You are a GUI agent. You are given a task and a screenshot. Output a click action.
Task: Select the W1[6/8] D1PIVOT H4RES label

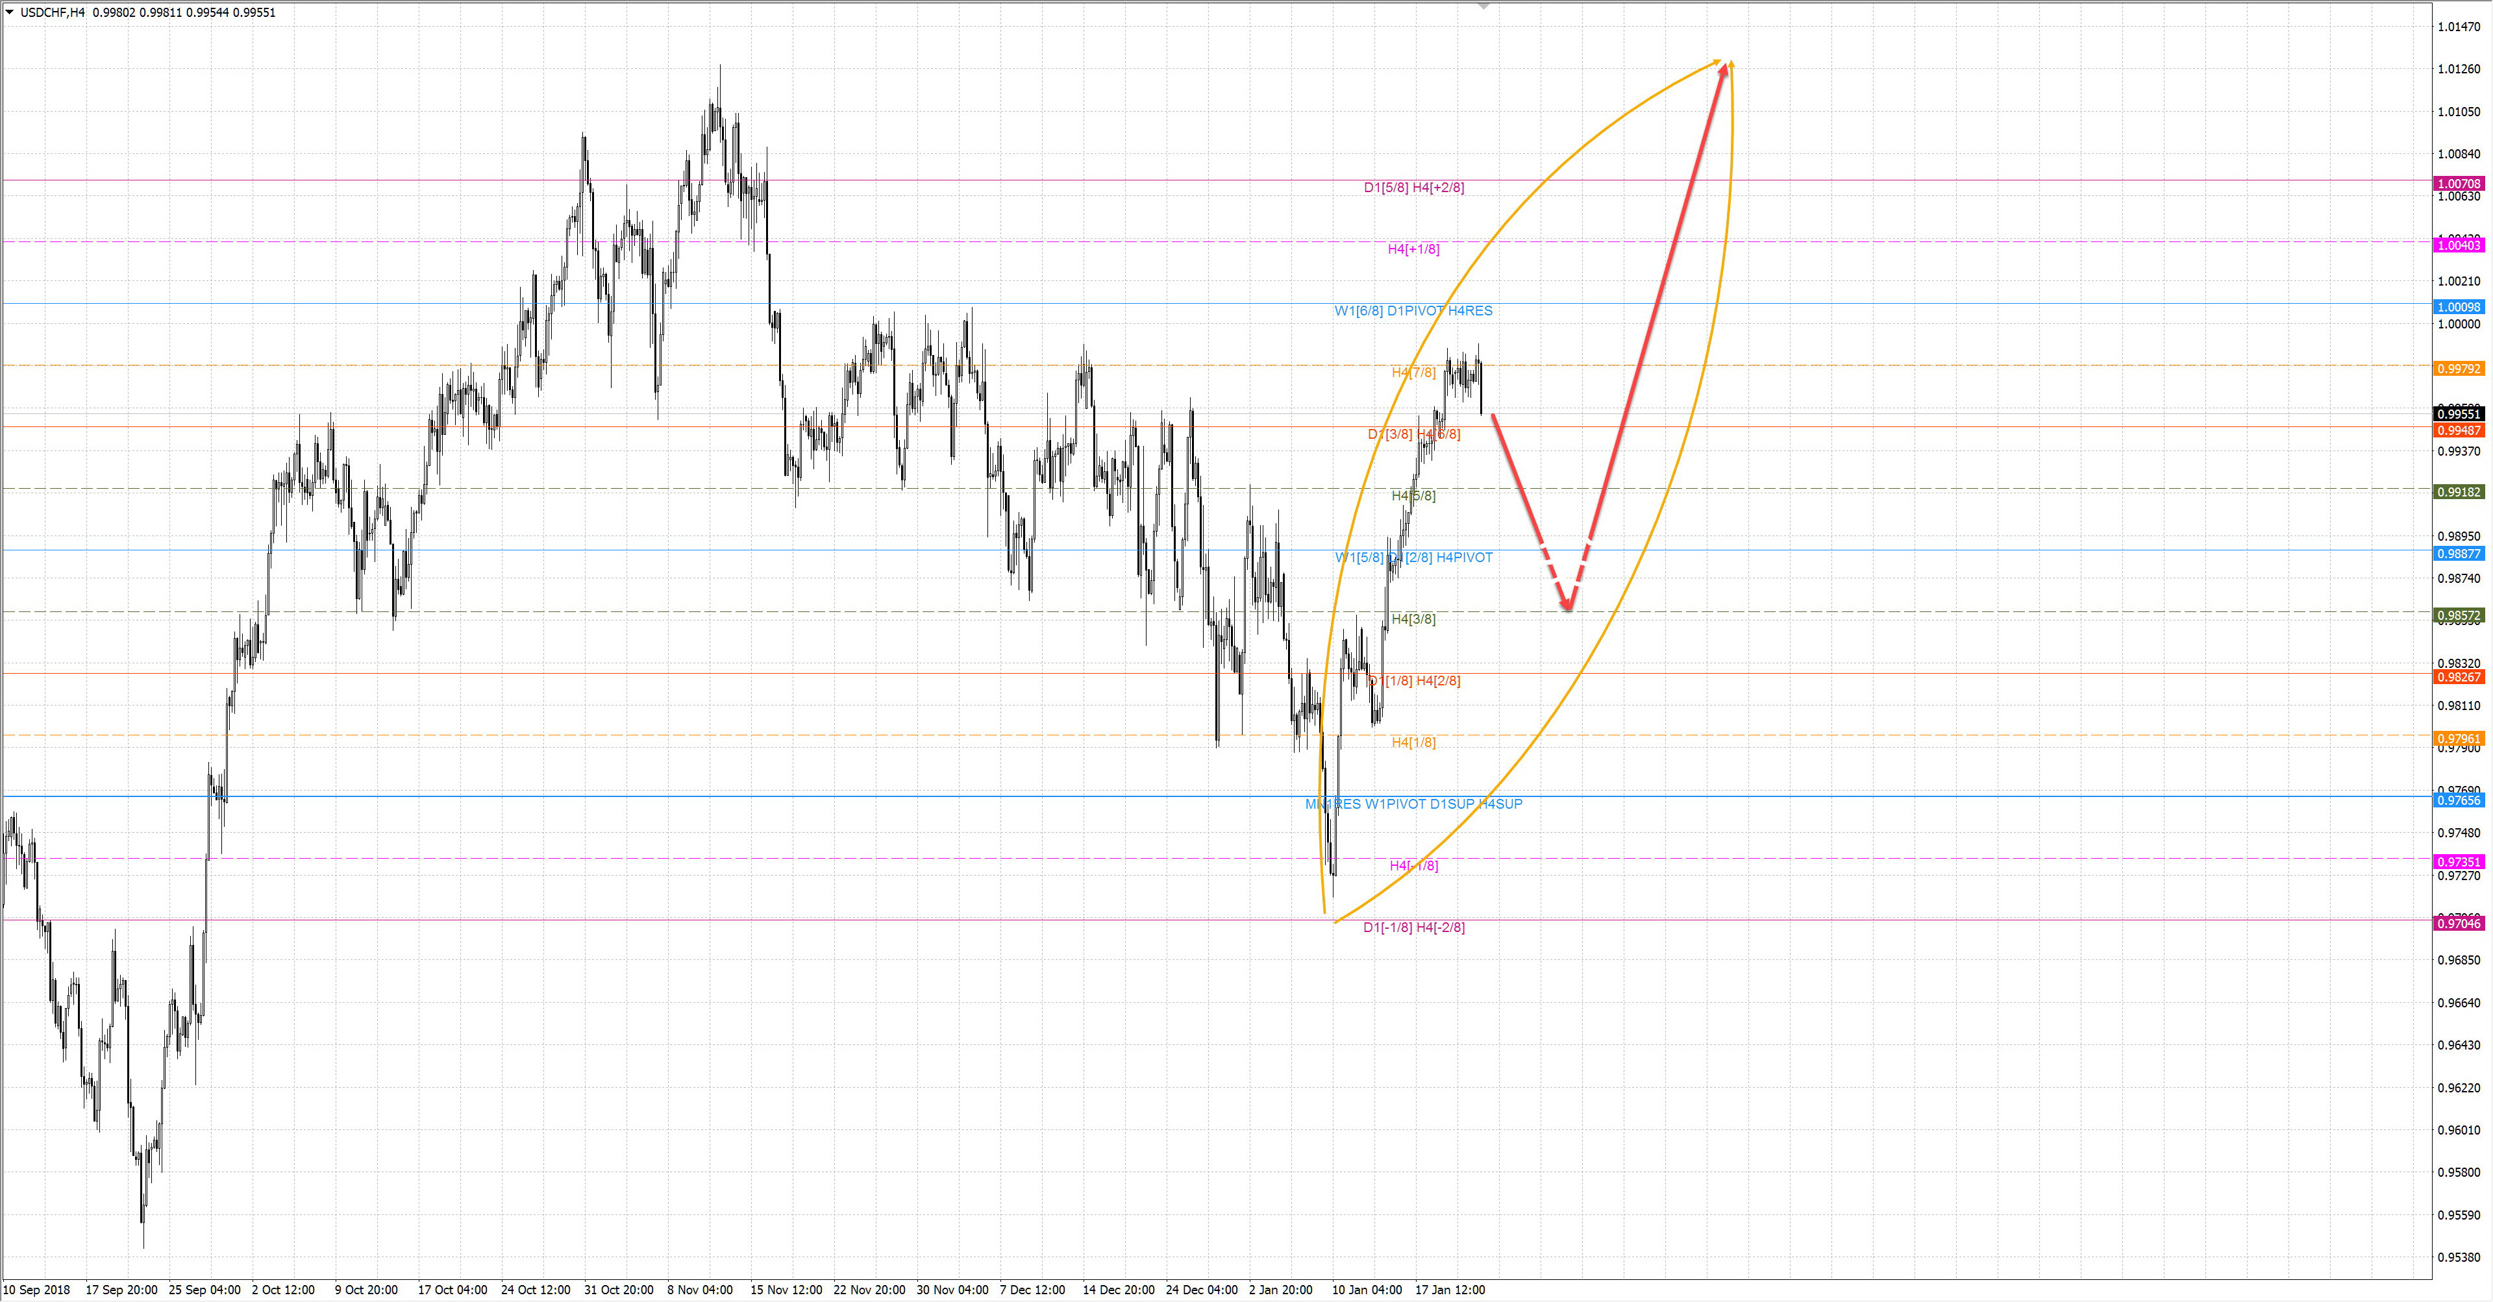[1413, 310]
